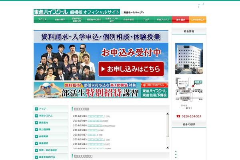The height and width of the screenshot is (160, 240).
Task: Open the 船橋校 access map image
Action: 189,90
